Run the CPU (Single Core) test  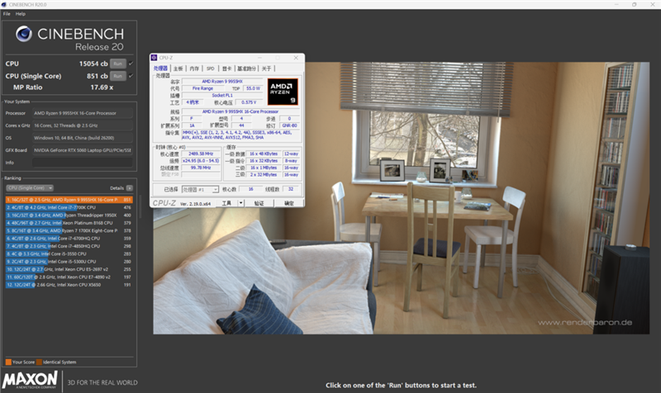pos(118,76)
